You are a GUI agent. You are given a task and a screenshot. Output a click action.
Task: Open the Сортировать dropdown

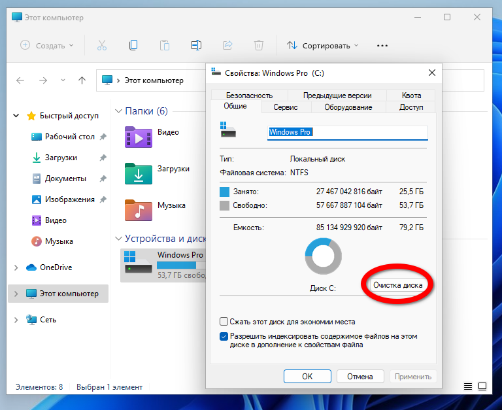point(322,46)
